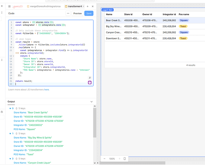Screen dimensions: 205x165
Task: Fold code at line 12
Action: (x=13, y=56)
